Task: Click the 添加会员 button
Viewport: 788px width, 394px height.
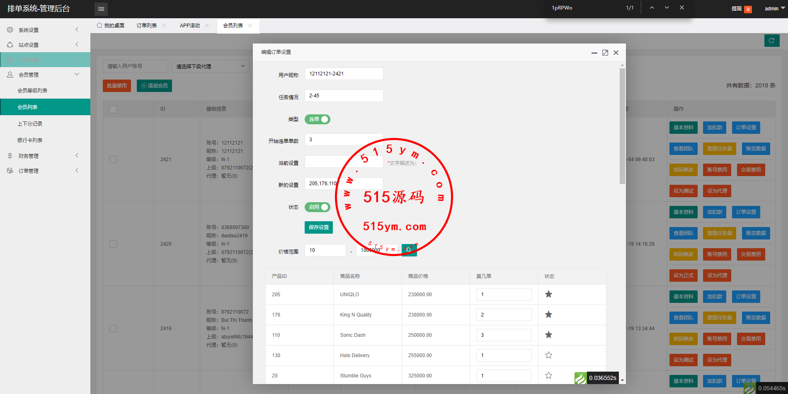Action: (154, 86)
